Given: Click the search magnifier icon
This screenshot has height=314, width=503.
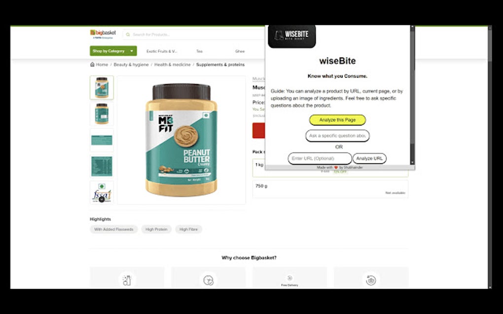Looking at the screenshot, I should point(128,34).
